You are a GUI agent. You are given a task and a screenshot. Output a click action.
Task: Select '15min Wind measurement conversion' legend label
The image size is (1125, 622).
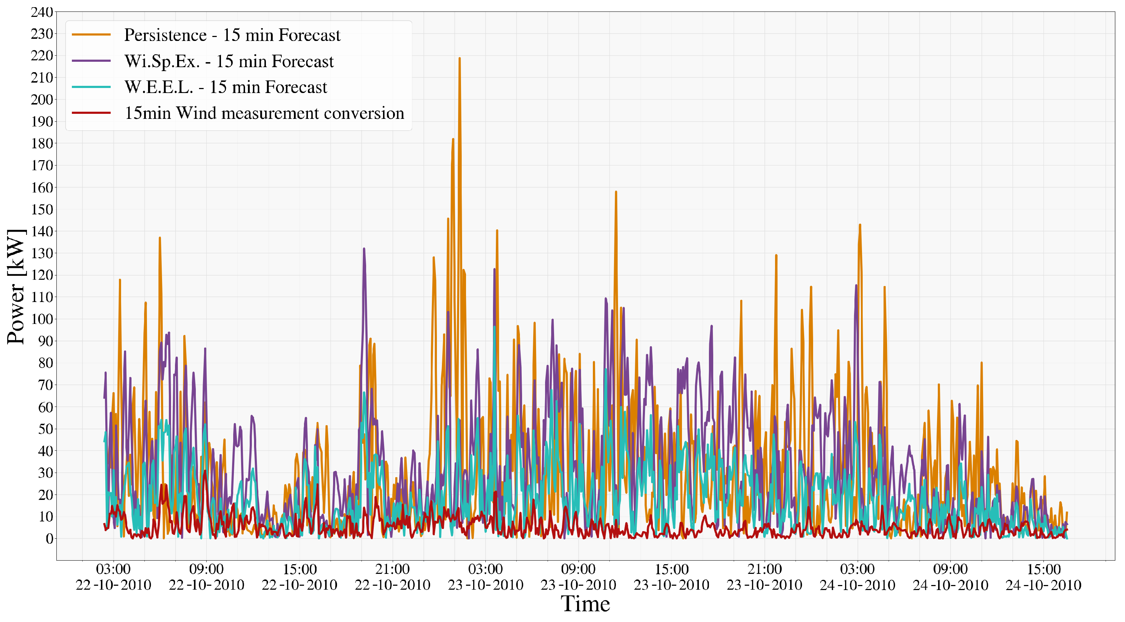coord(264,113)
